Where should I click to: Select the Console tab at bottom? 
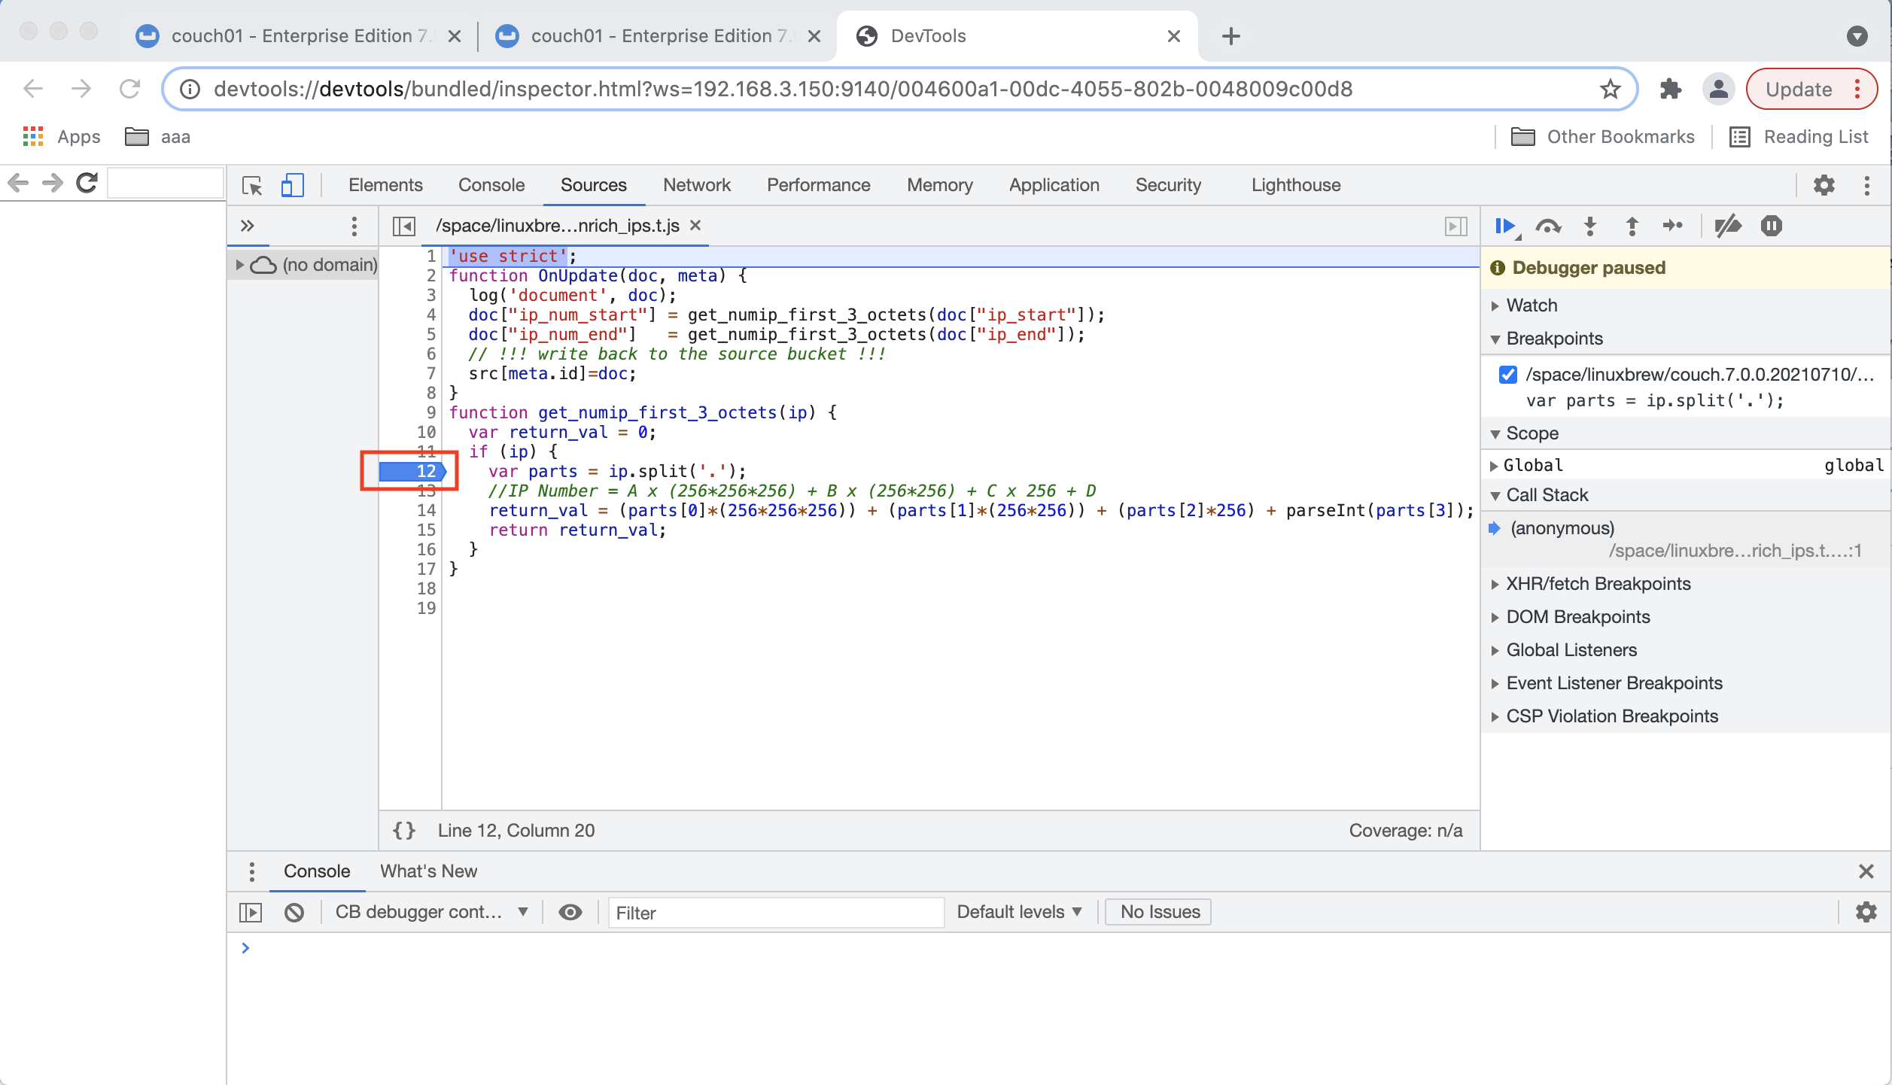tap(316, 871)
